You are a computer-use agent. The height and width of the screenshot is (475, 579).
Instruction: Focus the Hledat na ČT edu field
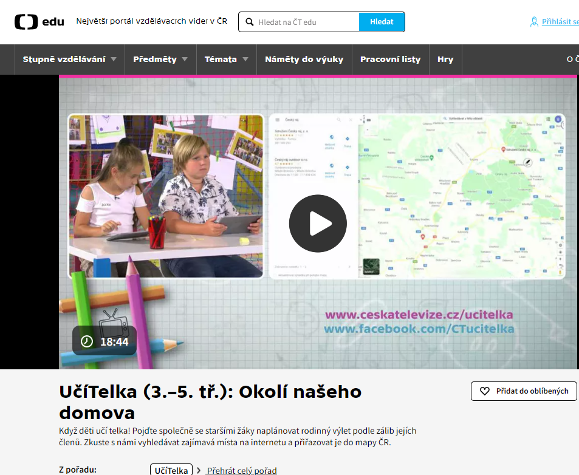click(306, 22)
